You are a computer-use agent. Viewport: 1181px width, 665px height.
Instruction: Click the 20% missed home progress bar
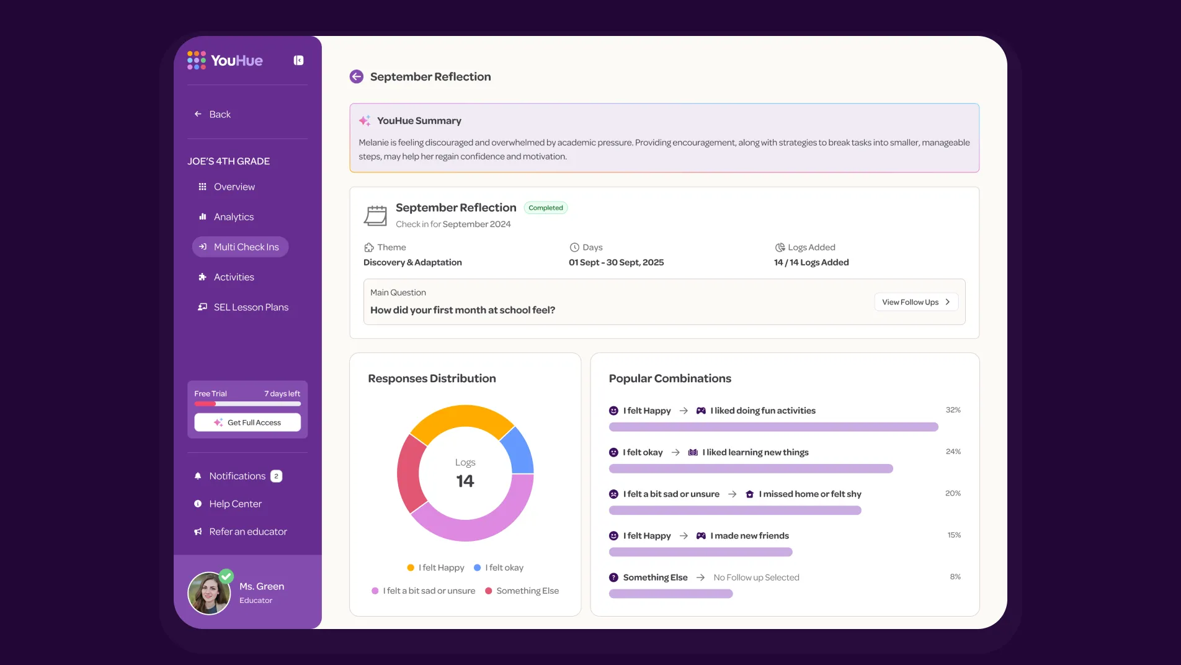[x=735, y=510]
